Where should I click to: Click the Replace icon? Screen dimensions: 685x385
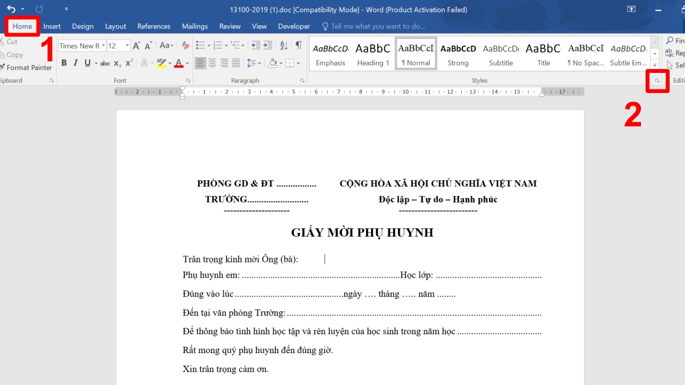pos(670,52)
